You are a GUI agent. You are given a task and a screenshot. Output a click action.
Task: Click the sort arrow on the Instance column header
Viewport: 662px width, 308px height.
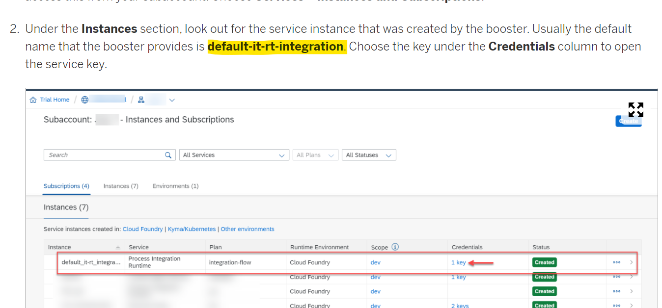[x=119, y=247]
